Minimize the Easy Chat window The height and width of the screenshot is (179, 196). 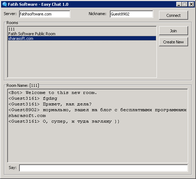179,4
